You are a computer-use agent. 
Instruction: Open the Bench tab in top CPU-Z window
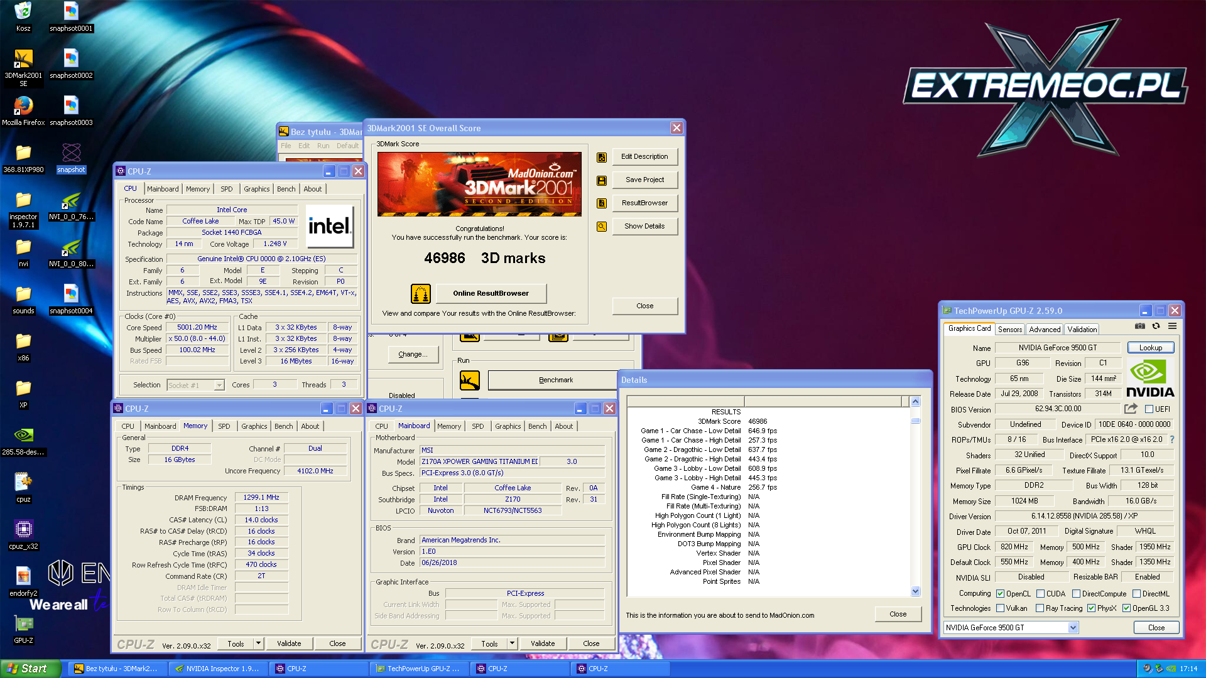pos(286,189)
